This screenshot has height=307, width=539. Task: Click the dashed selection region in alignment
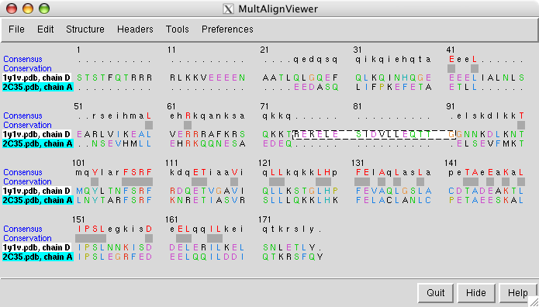375,134
